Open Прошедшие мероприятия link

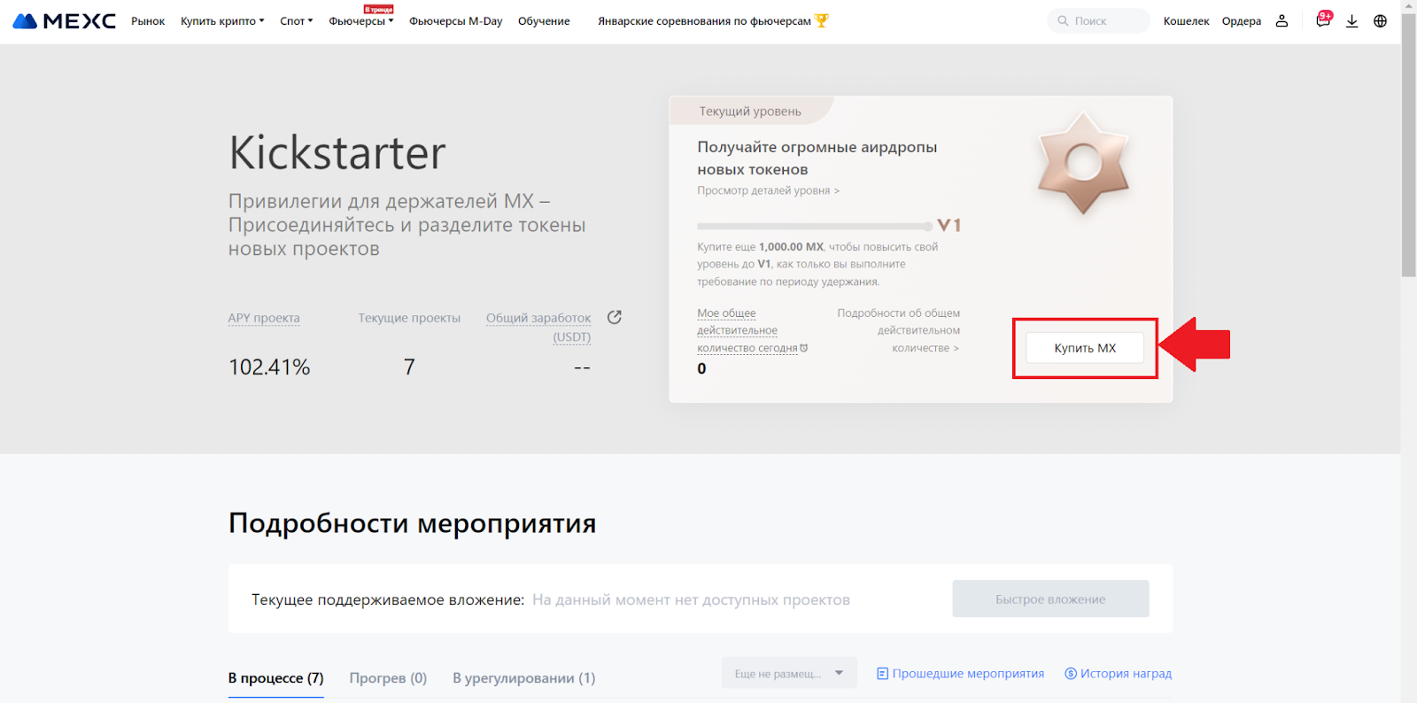click(x=960, y=674)
